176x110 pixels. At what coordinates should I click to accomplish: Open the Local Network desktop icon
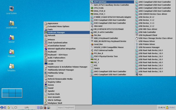click(12, 24)
